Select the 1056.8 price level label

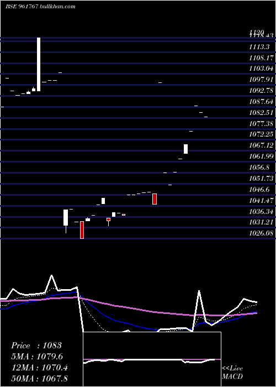click(259, 168)
